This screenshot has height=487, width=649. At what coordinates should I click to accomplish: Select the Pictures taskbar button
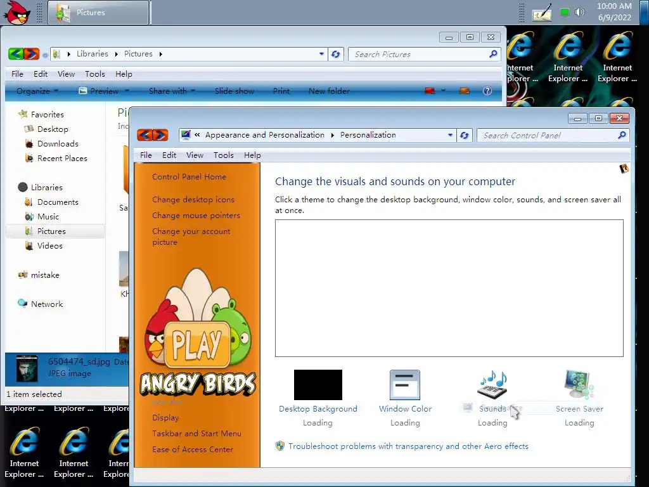pyautogui.click(x=98, y=13)
